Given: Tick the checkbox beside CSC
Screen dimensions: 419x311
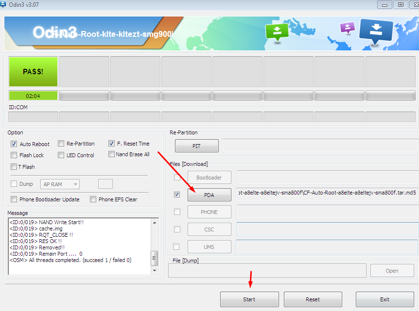Looking at the screenshot, I should (x=177, y=229).
